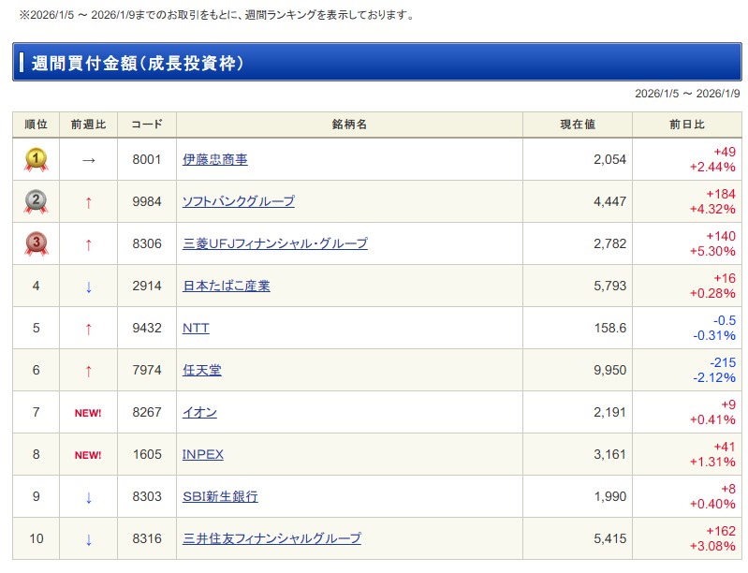Open the NTT stock link

tap(196, 328)
